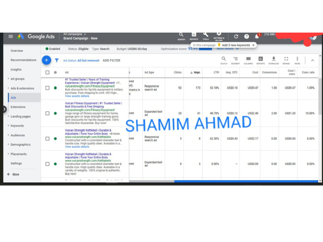Click the status dot column header

(x=55, y=72)
